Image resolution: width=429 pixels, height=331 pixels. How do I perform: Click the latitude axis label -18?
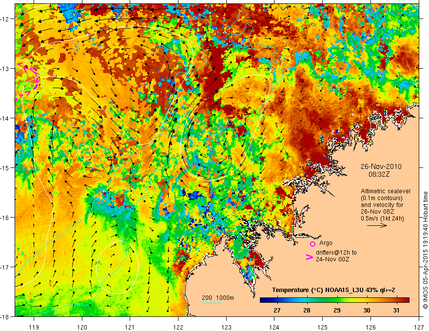pos(5,316)
